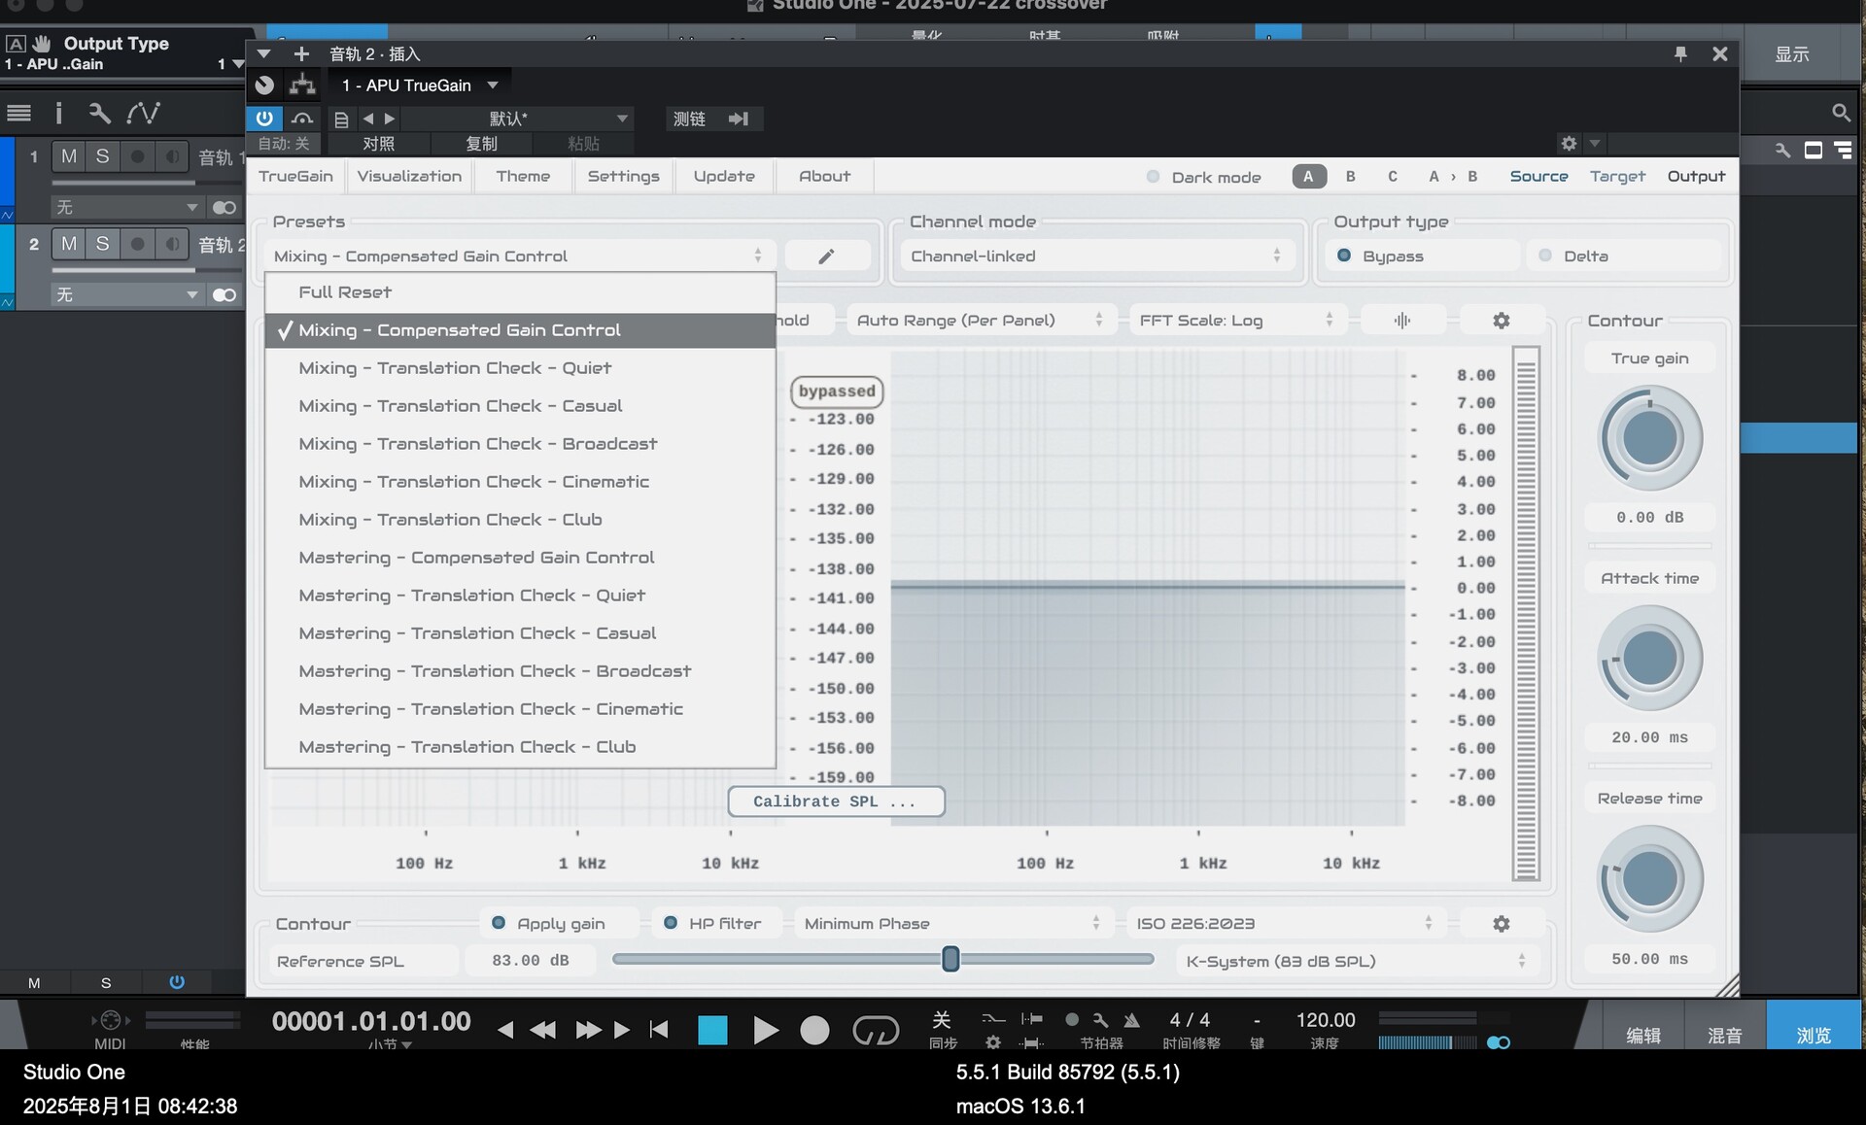Image resolution: width=1866 pixels, height=1125 pixels.
Task: Select Mastering - Compensated Gain Control preset
Action: pos(520,558)
